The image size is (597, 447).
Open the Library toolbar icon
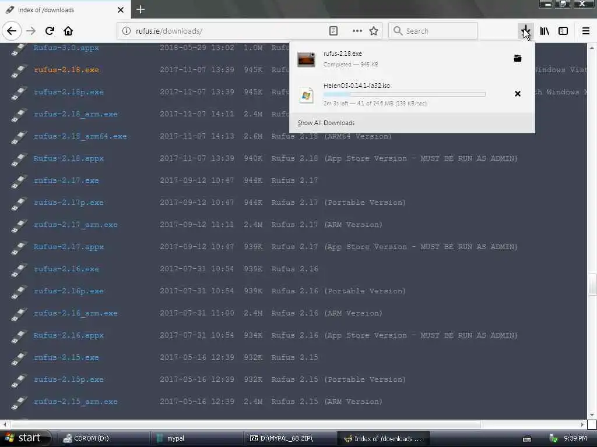pos(545,31)
